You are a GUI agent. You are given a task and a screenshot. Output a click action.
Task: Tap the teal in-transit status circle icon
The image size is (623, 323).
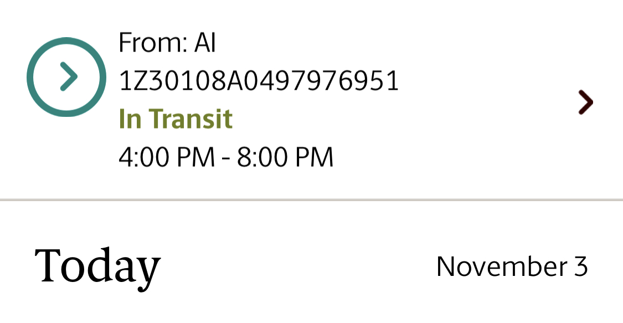[66, 77]
